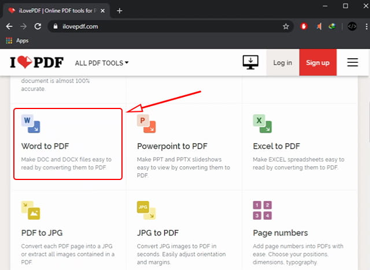Click 'document is almost 100% accurate' text
370x270 pixels.
(x=55, y=85)
